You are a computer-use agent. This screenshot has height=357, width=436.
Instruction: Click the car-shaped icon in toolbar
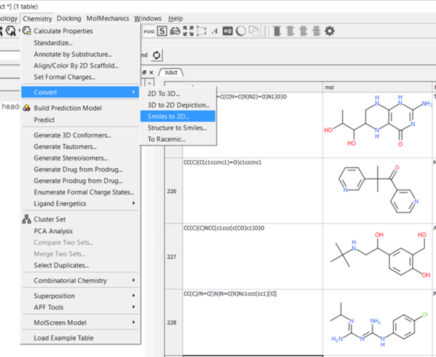click(x=175, y=31)
